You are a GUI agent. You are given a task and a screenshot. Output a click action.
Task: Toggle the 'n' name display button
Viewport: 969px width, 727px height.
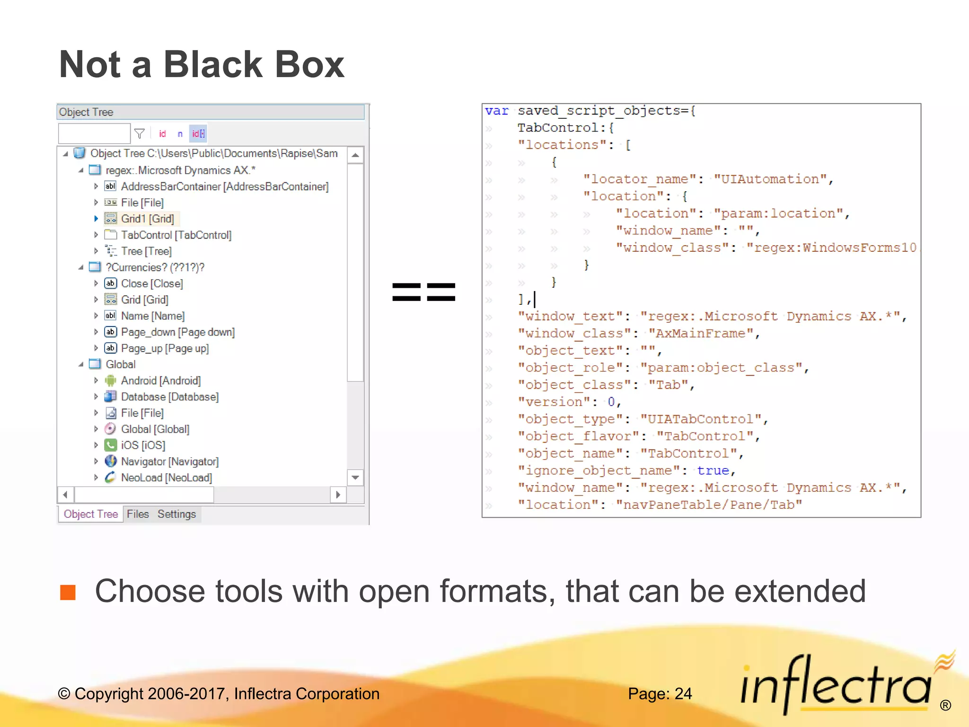click(180, 134)
